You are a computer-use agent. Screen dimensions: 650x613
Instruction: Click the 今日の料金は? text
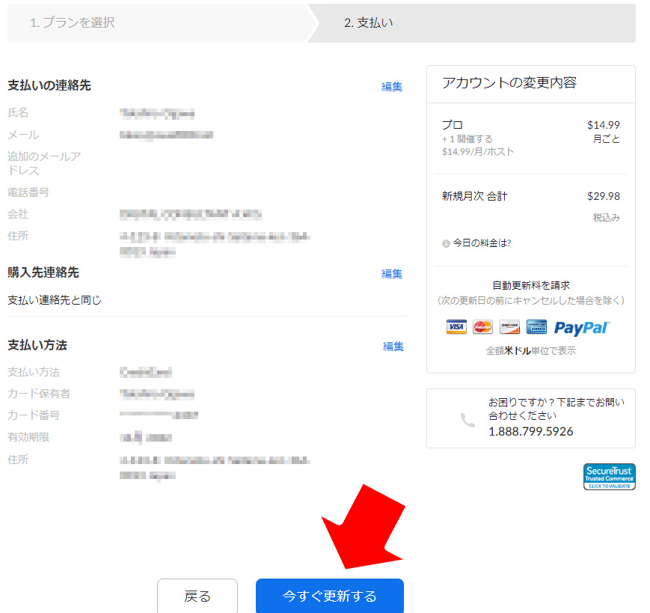(482, 243)
